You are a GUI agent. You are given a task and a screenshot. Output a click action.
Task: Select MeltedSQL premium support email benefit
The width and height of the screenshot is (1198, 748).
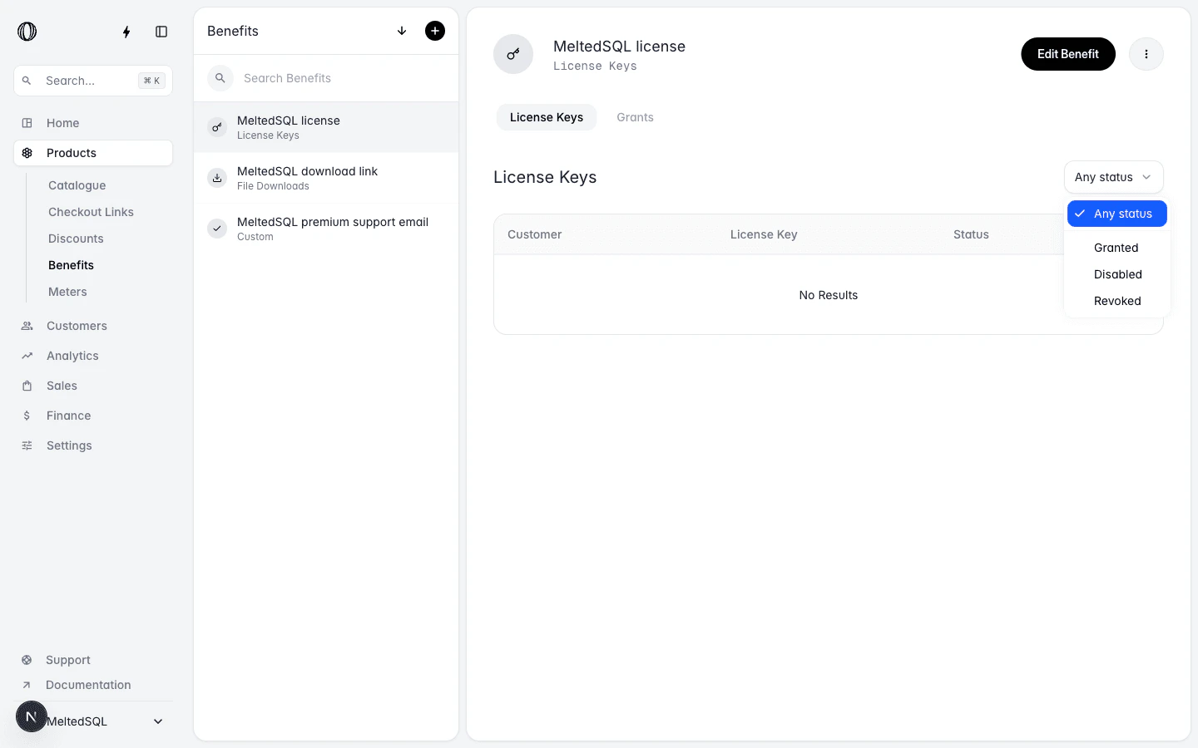point(326,229)
